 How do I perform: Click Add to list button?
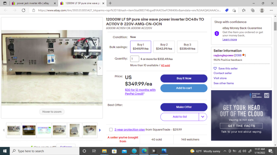180,117
